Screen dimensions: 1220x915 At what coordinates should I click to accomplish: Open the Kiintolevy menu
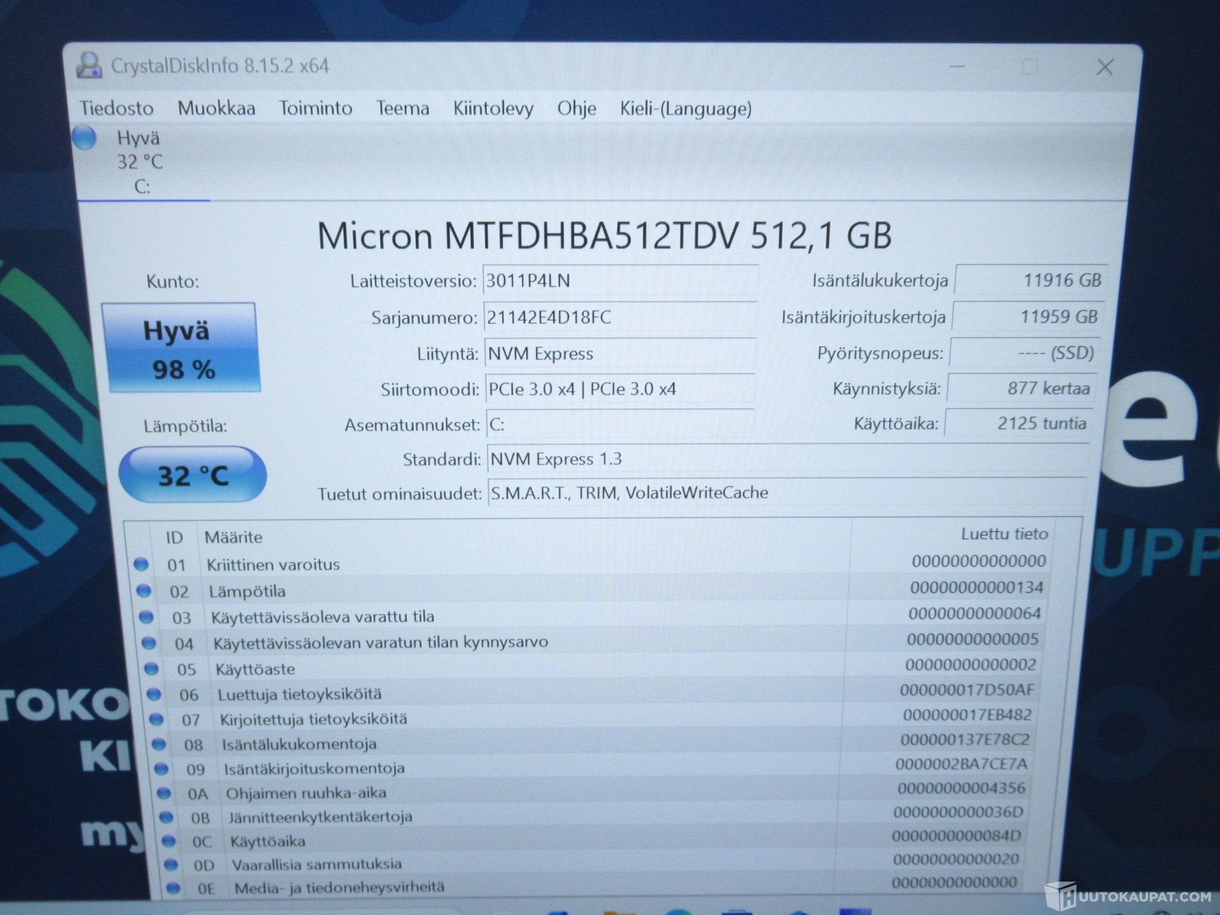(493, 108)
